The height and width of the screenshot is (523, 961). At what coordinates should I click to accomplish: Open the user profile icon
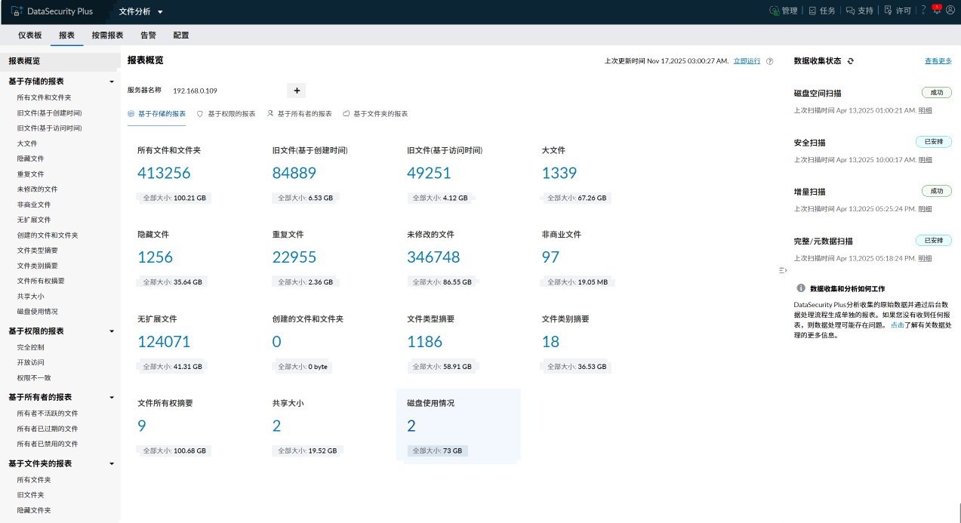[950, 11]
